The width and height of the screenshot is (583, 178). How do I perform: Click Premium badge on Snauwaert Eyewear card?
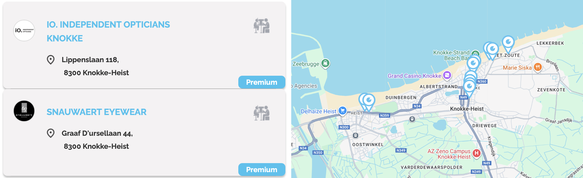pos(262,169)
